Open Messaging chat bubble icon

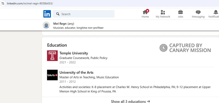[x=198, y=12]
